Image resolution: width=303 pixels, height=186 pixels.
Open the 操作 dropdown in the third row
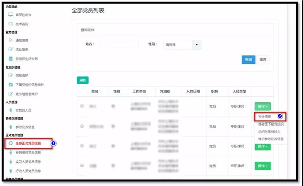[263, 147]
